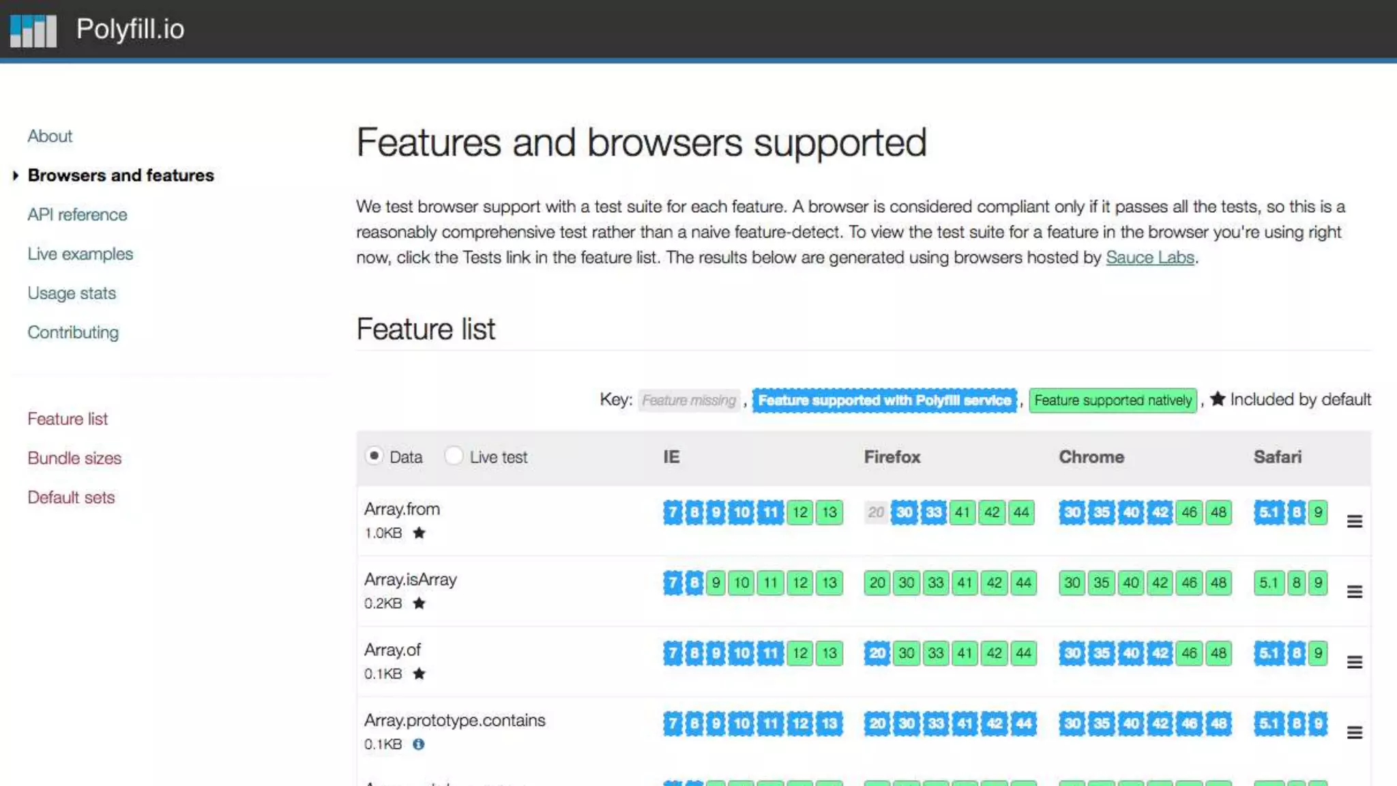Select the Data radio button
1397x786 pixels.
[x=374, y=456]
